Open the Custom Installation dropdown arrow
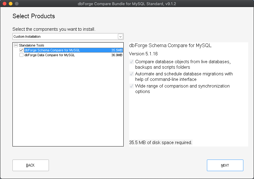 click(120, 36)
